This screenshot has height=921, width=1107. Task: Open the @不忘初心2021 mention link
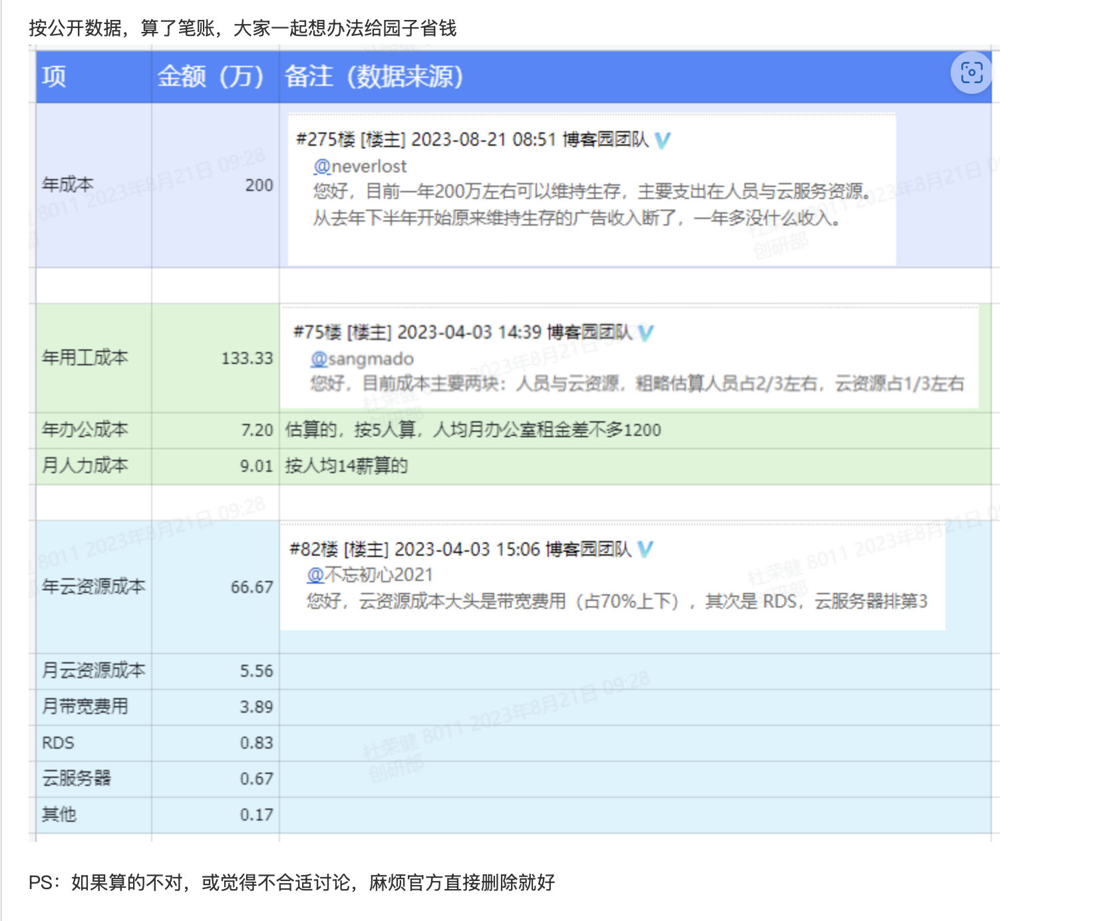[369, 575]
